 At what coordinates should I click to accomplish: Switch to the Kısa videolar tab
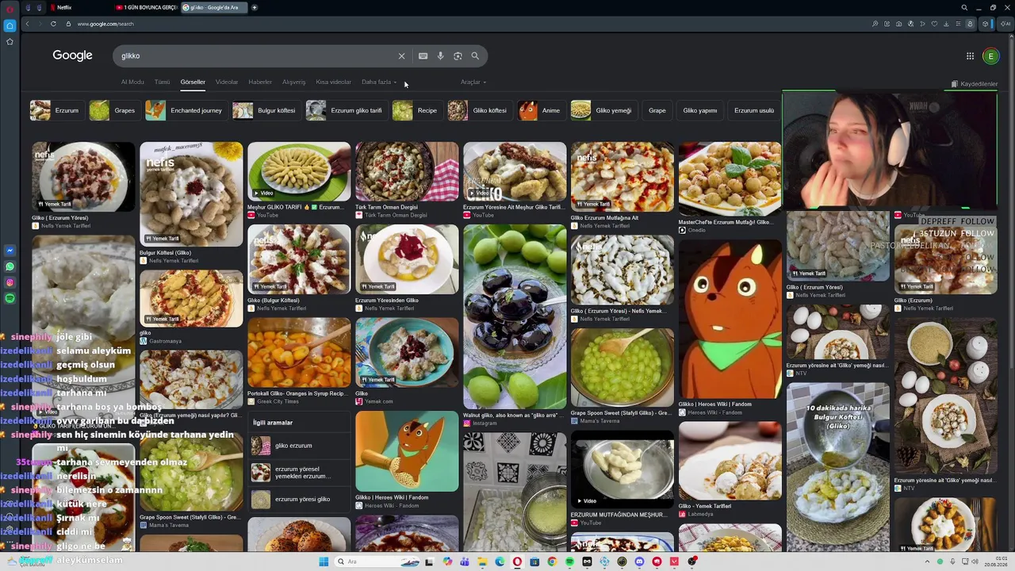(333, 82)
